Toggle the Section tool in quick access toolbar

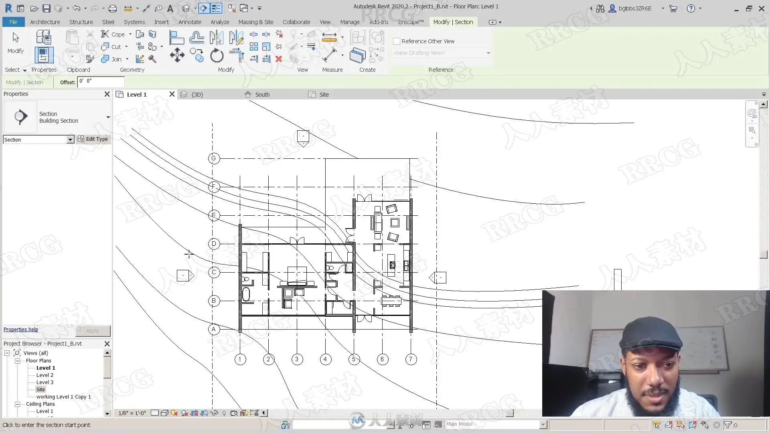point(204,8)
